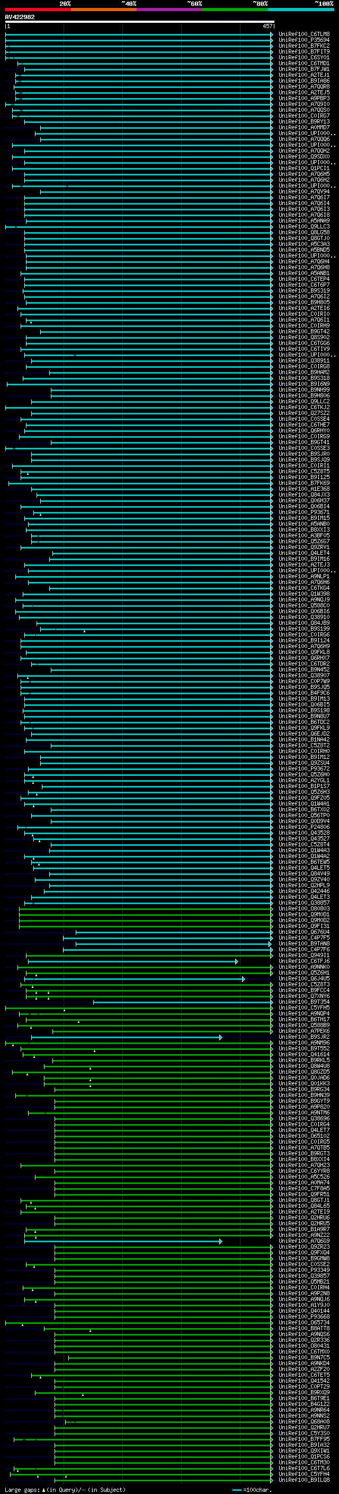Select hit label UniRef100_C0IRG7

304,116
